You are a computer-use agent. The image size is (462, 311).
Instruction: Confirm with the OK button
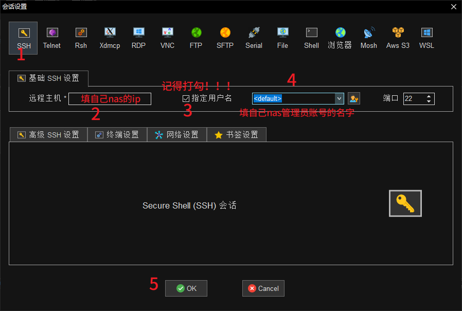pos(186,288)
